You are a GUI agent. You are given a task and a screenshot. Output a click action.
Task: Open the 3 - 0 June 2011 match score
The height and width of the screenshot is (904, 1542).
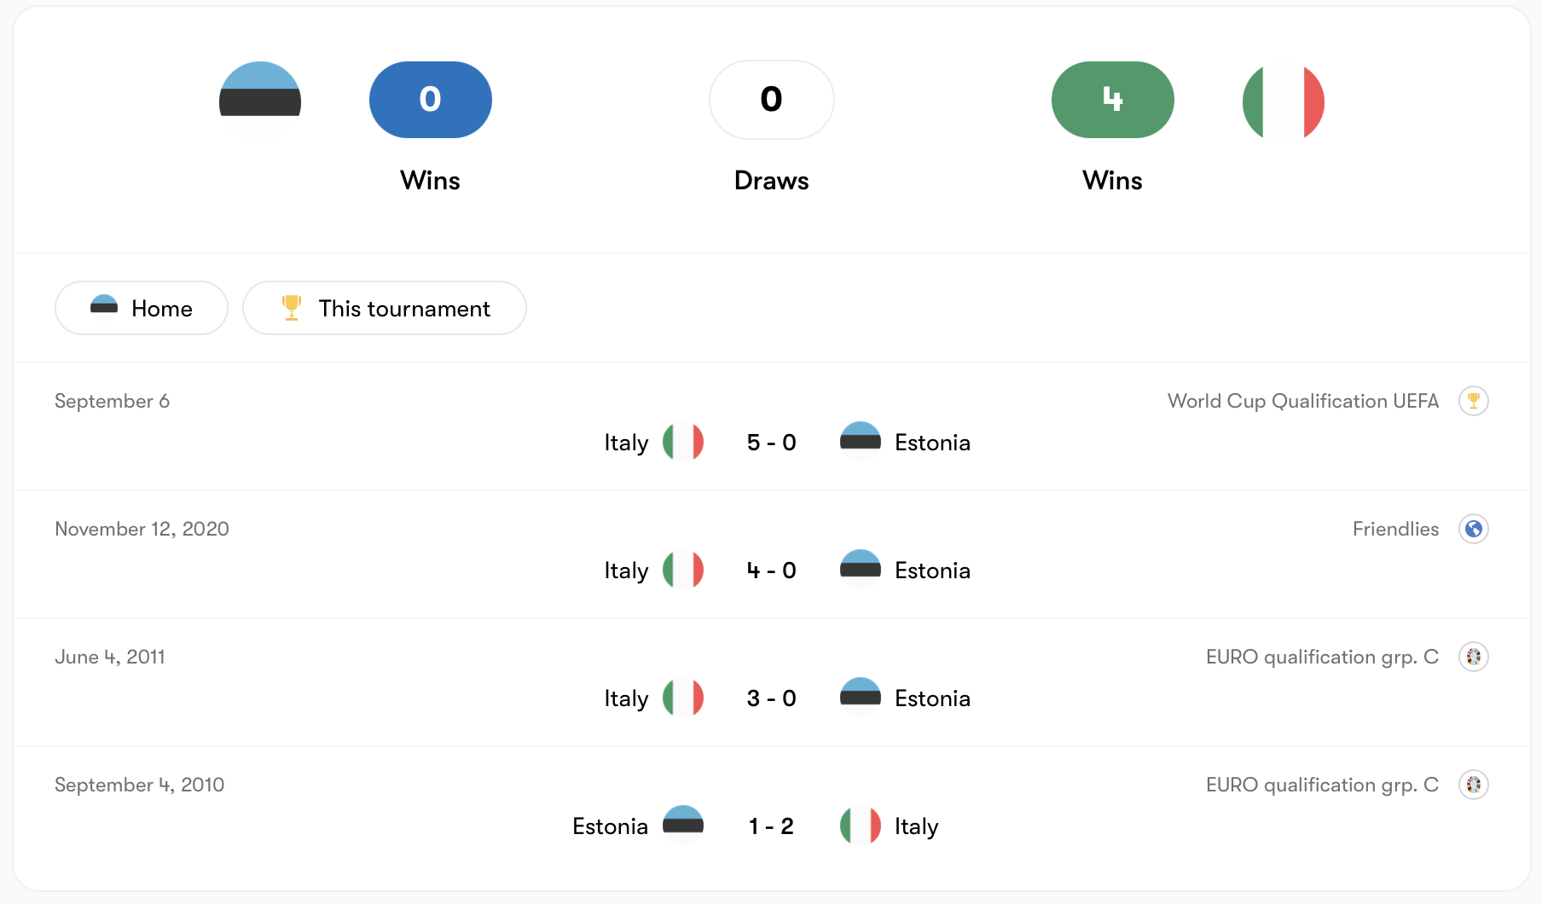click(x=771, y=698)
